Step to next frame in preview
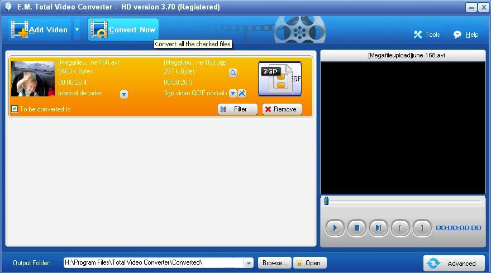The image size is (491, 273). 378,228
